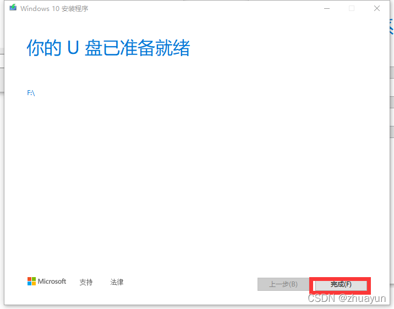Open the F:\ drive link
Screen dimensions: 394x309
[31, 93]
